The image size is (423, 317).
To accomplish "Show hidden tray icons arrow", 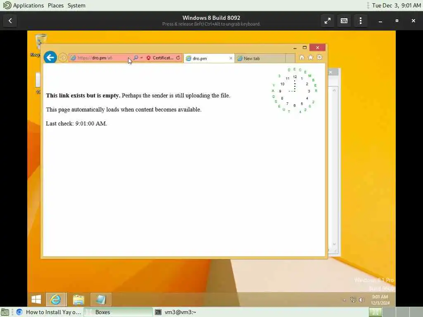I will [345, 300].
